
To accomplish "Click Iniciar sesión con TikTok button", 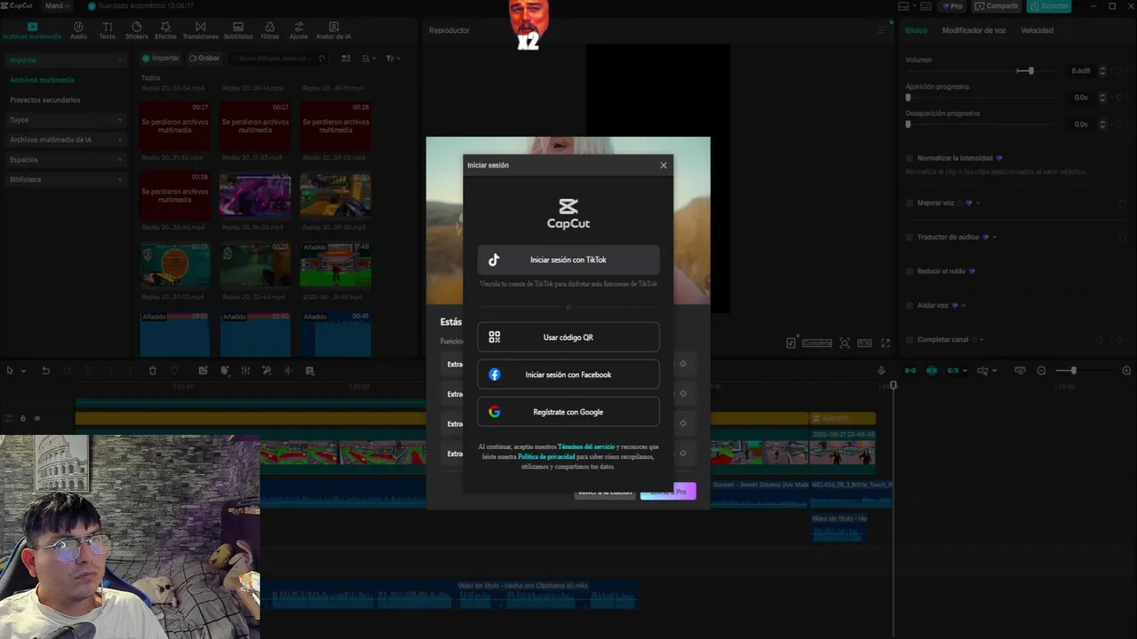I will tap(568, 260).
